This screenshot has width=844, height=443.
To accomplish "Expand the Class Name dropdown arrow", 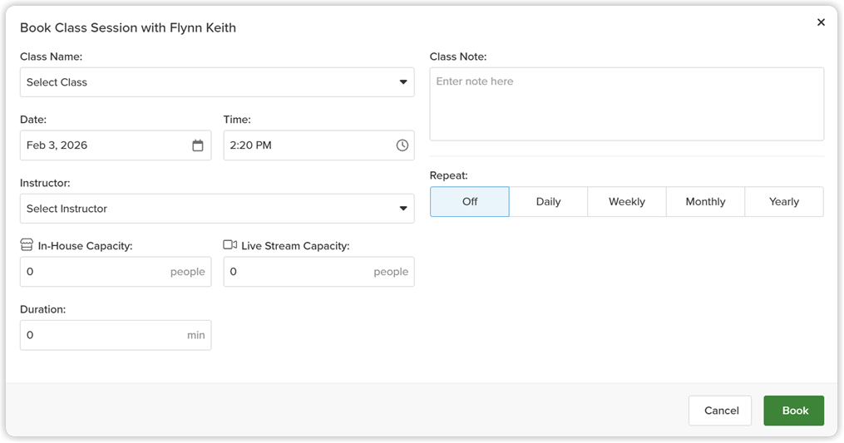I will (x=403, y=82).
